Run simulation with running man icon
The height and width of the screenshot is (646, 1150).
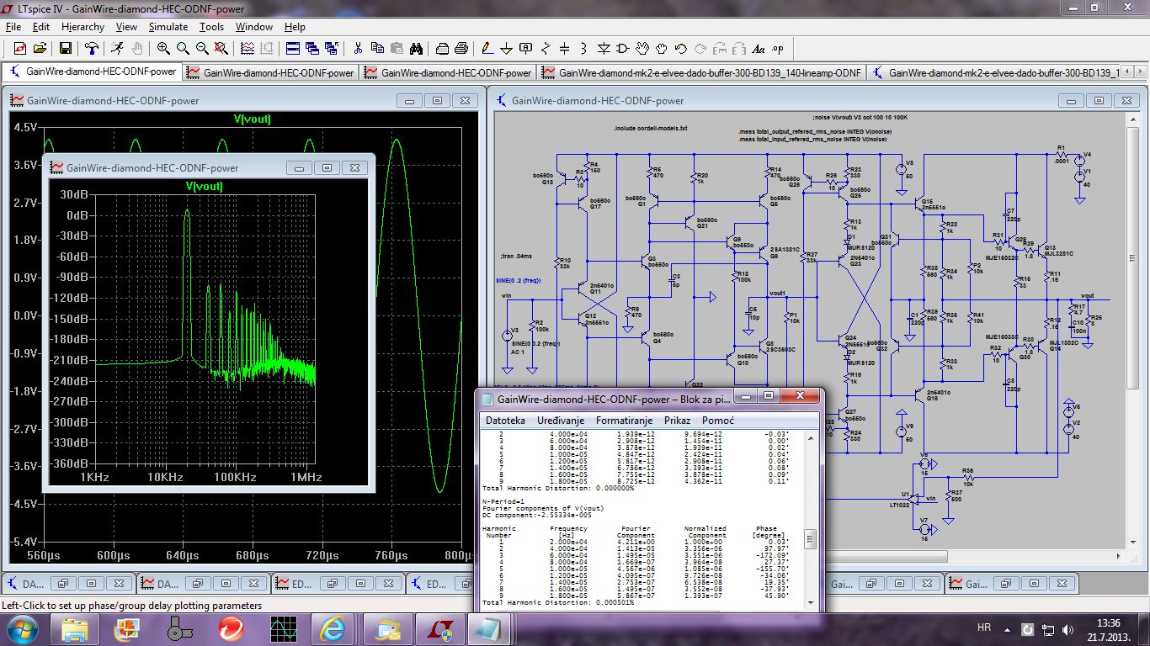point(117,48)
